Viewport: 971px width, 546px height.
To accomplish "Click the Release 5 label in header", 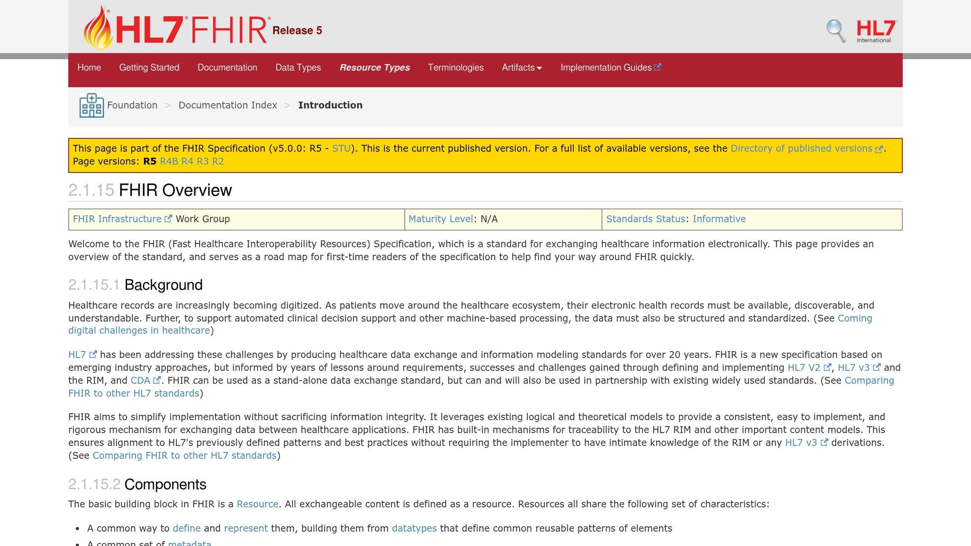I will click(x=297, y=31).
